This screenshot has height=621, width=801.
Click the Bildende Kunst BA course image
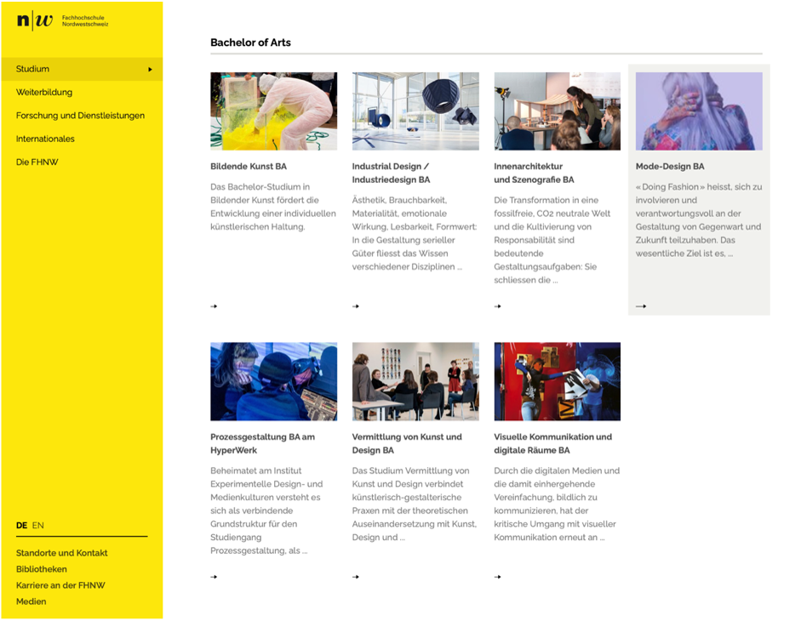(273, 111)
